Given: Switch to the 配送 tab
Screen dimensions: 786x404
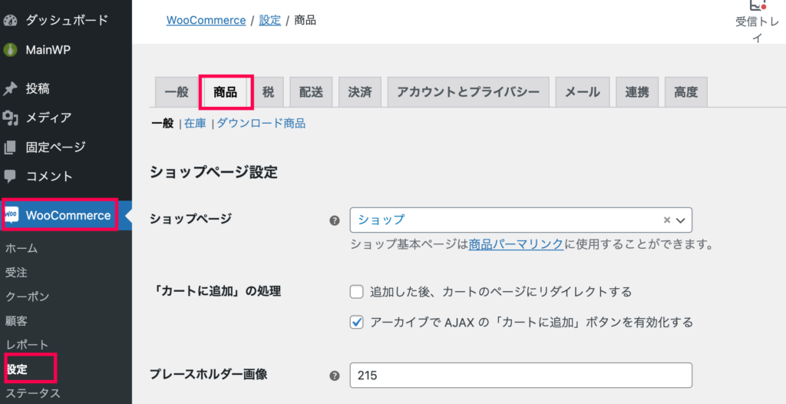Looking at the screenshot, I should click(x=311, y=92).
